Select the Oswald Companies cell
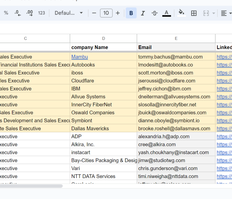 [x=103, y=113]
